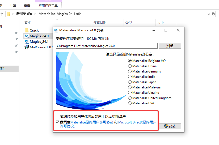The height and width of the screenshot is (145, 219).
Task: Click the Magics logo in installer title bar
Action: [56, 30]
